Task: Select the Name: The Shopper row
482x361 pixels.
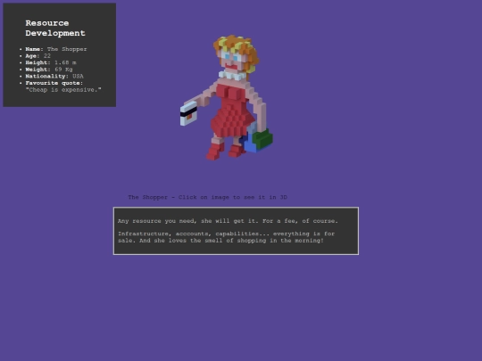Action: (x=56, y=49)
